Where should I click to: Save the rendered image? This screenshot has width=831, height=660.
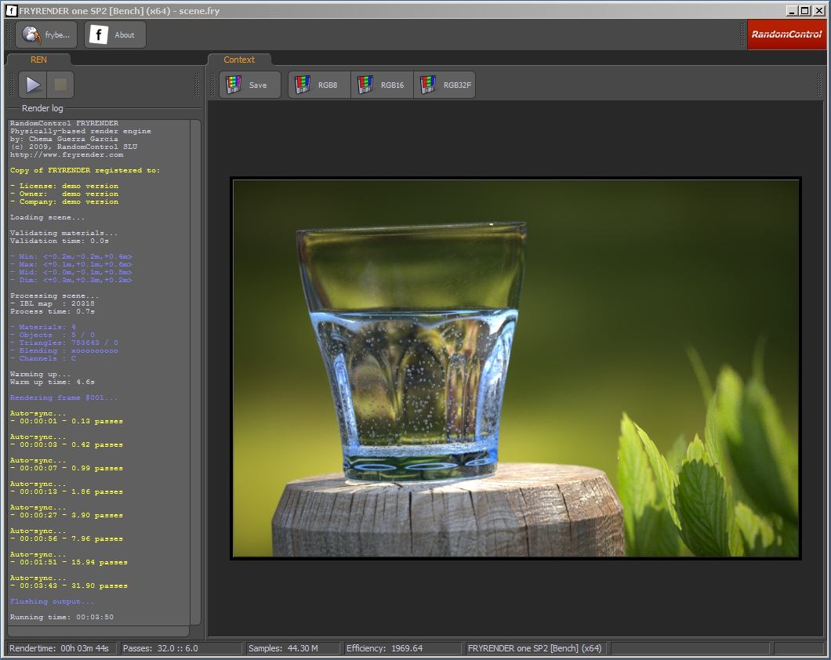(x=250, y=85)
